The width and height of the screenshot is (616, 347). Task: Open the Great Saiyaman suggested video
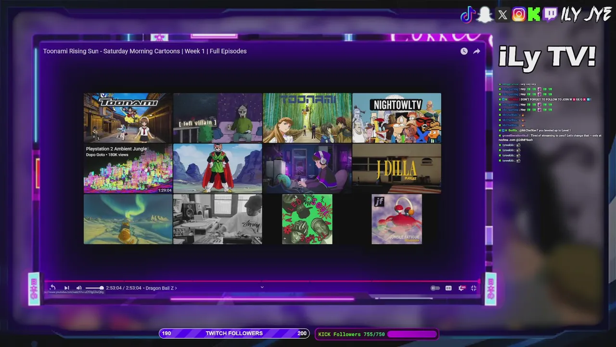(218, 169)
